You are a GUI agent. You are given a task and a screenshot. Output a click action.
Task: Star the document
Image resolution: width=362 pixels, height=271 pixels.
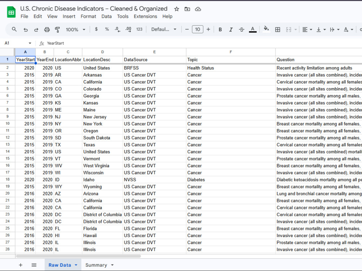click(x=177, y=9)
